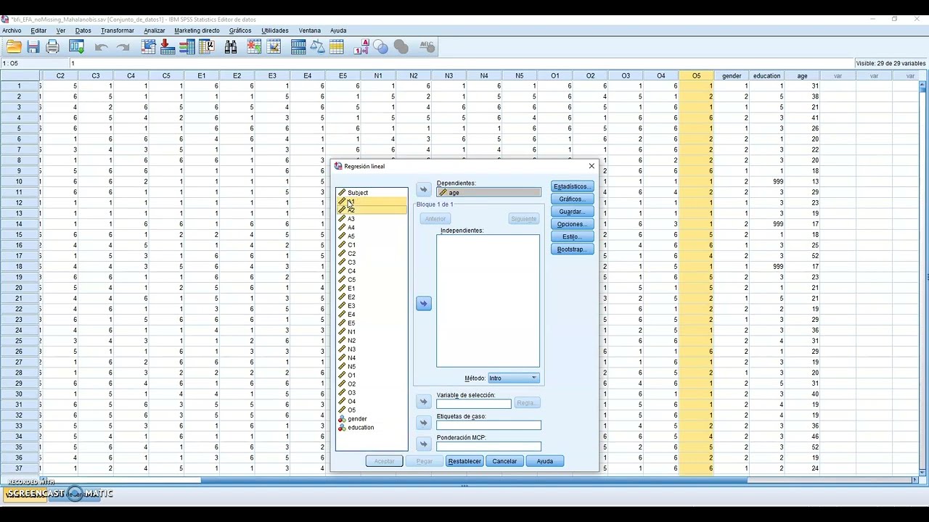Viewport: 929px width, 522px height.
Task: Arrow button for Etiquetas de caso
Action: (424, 423)
